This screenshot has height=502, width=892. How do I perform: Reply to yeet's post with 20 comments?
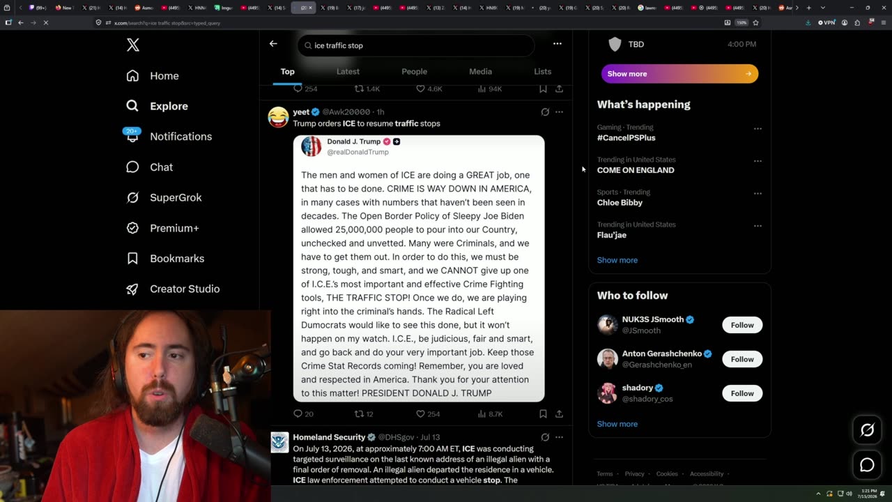pyautogui.click(x=303, y=413)
